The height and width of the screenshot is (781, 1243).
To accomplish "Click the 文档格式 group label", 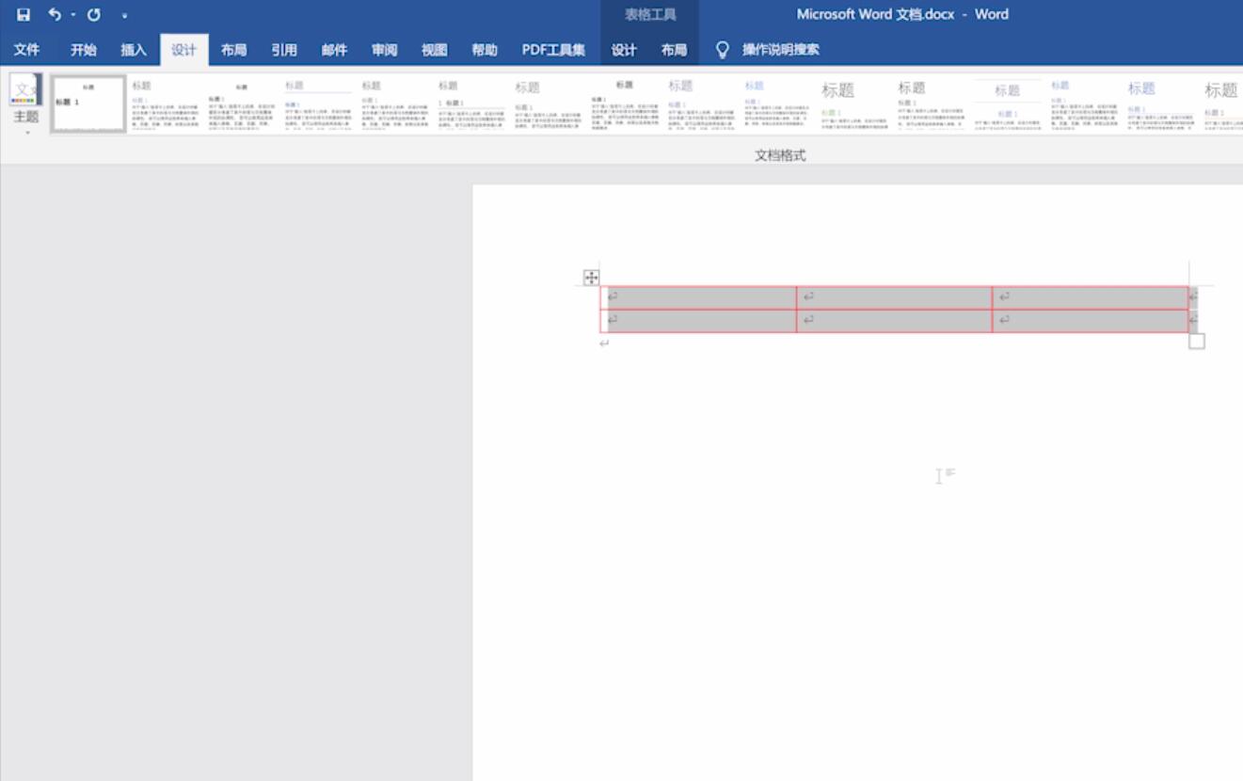I will 780,155.
